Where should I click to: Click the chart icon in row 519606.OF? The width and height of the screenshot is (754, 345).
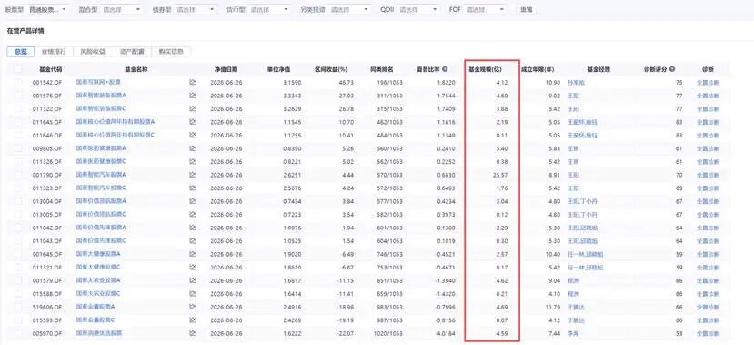193,307
